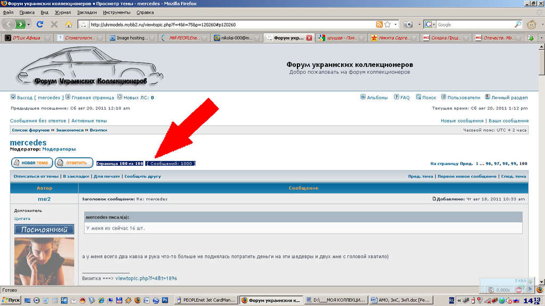
Task: Switch to the nikolai-000@m... mail tab
Action: coord(237,38)
